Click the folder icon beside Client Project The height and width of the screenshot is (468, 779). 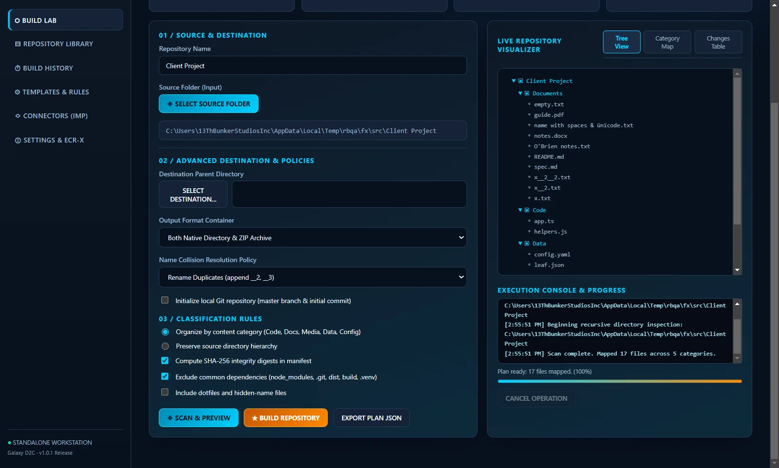click(x=520, y=81)
